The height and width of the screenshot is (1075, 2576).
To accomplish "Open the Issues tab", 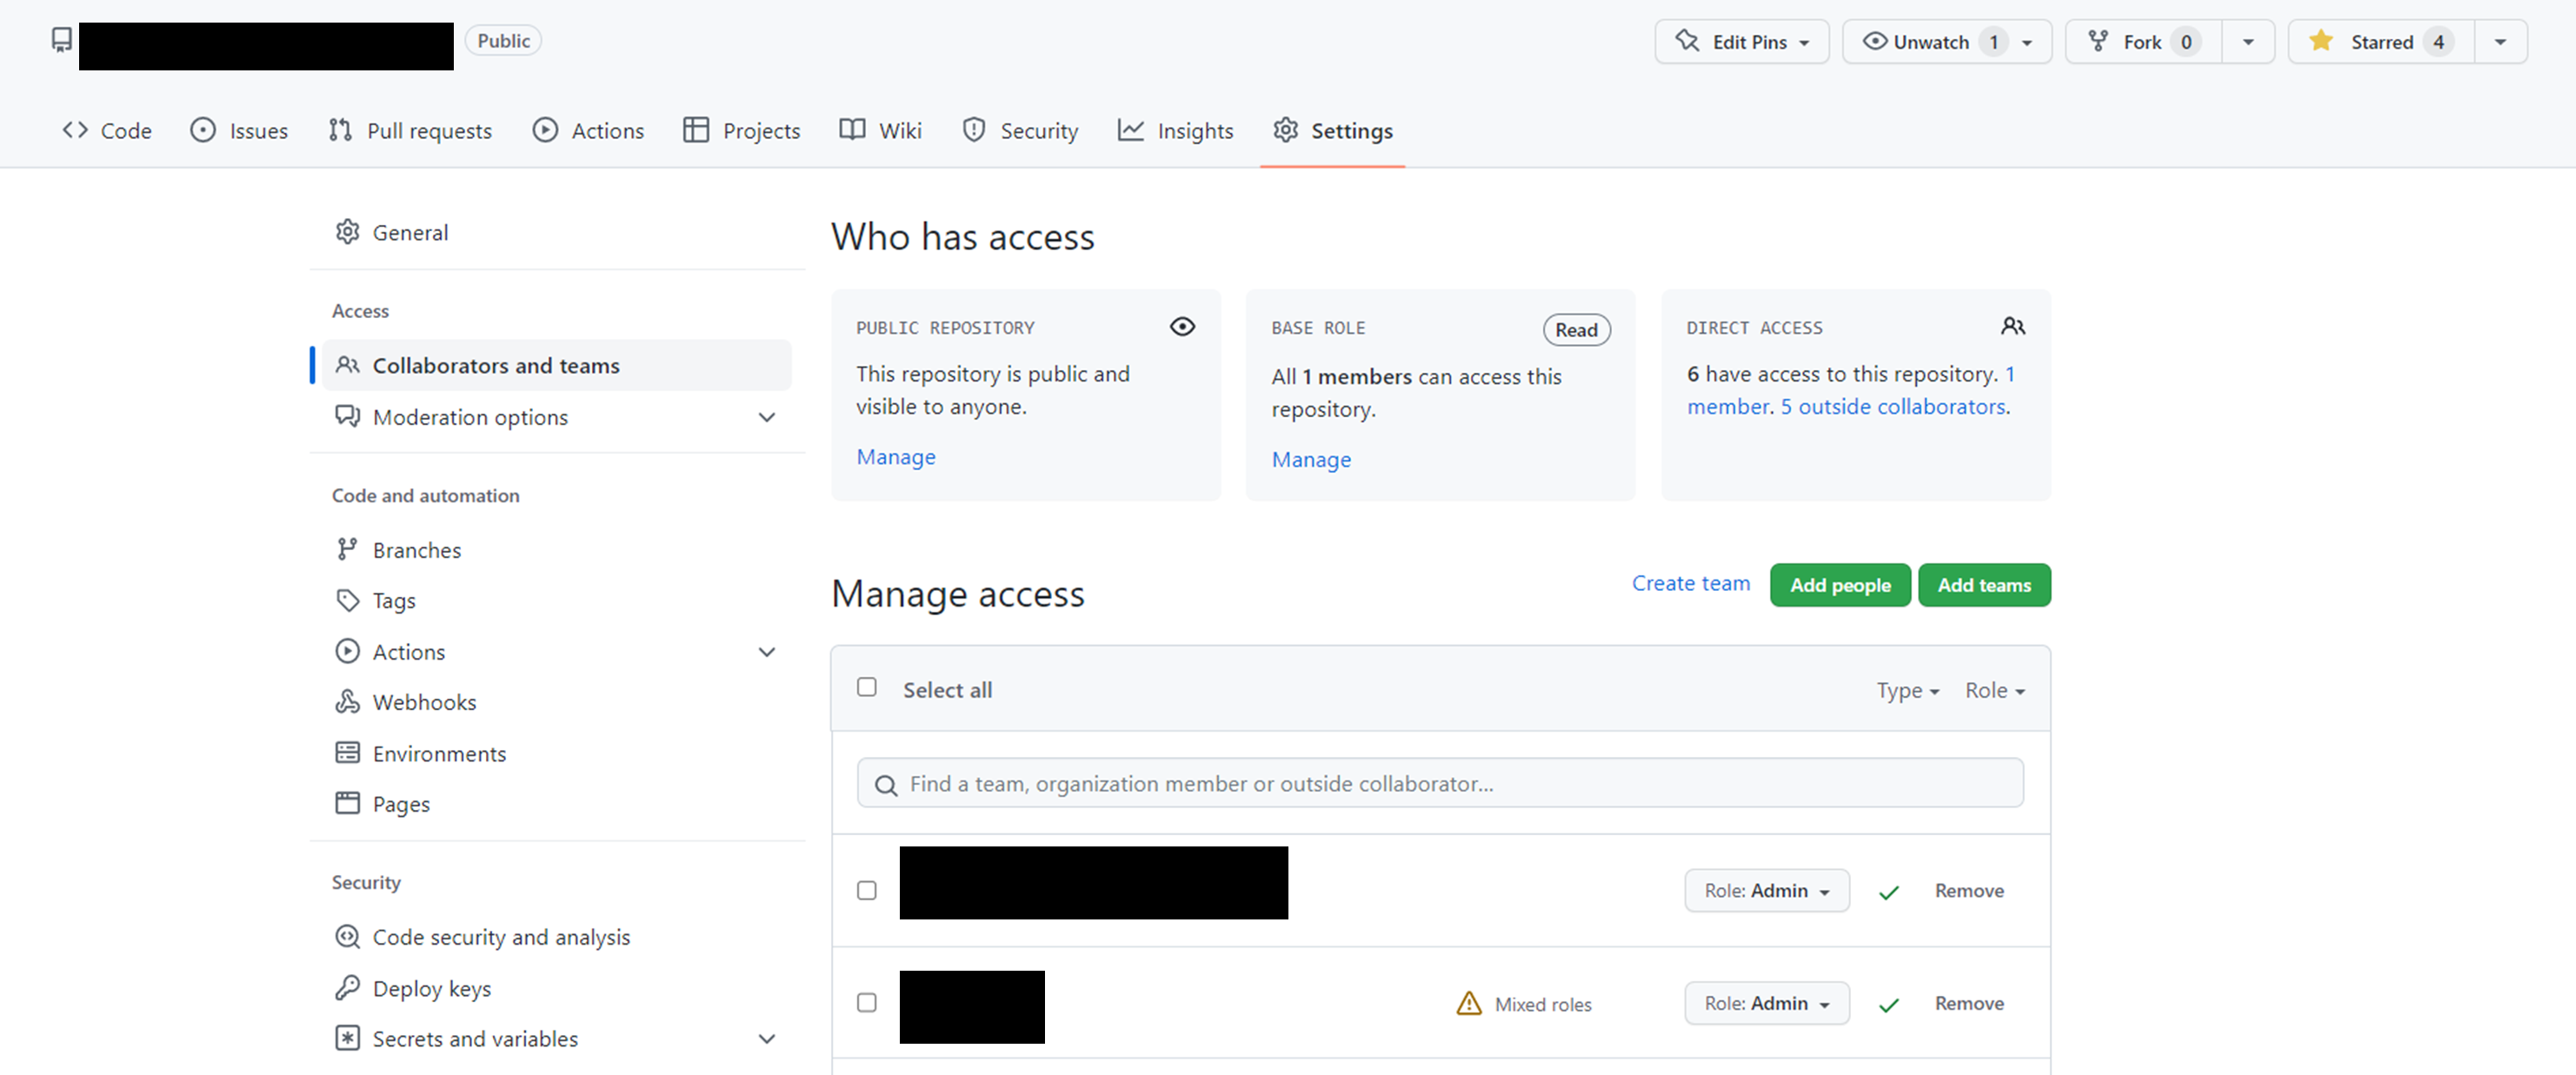I will click(239, 130).
